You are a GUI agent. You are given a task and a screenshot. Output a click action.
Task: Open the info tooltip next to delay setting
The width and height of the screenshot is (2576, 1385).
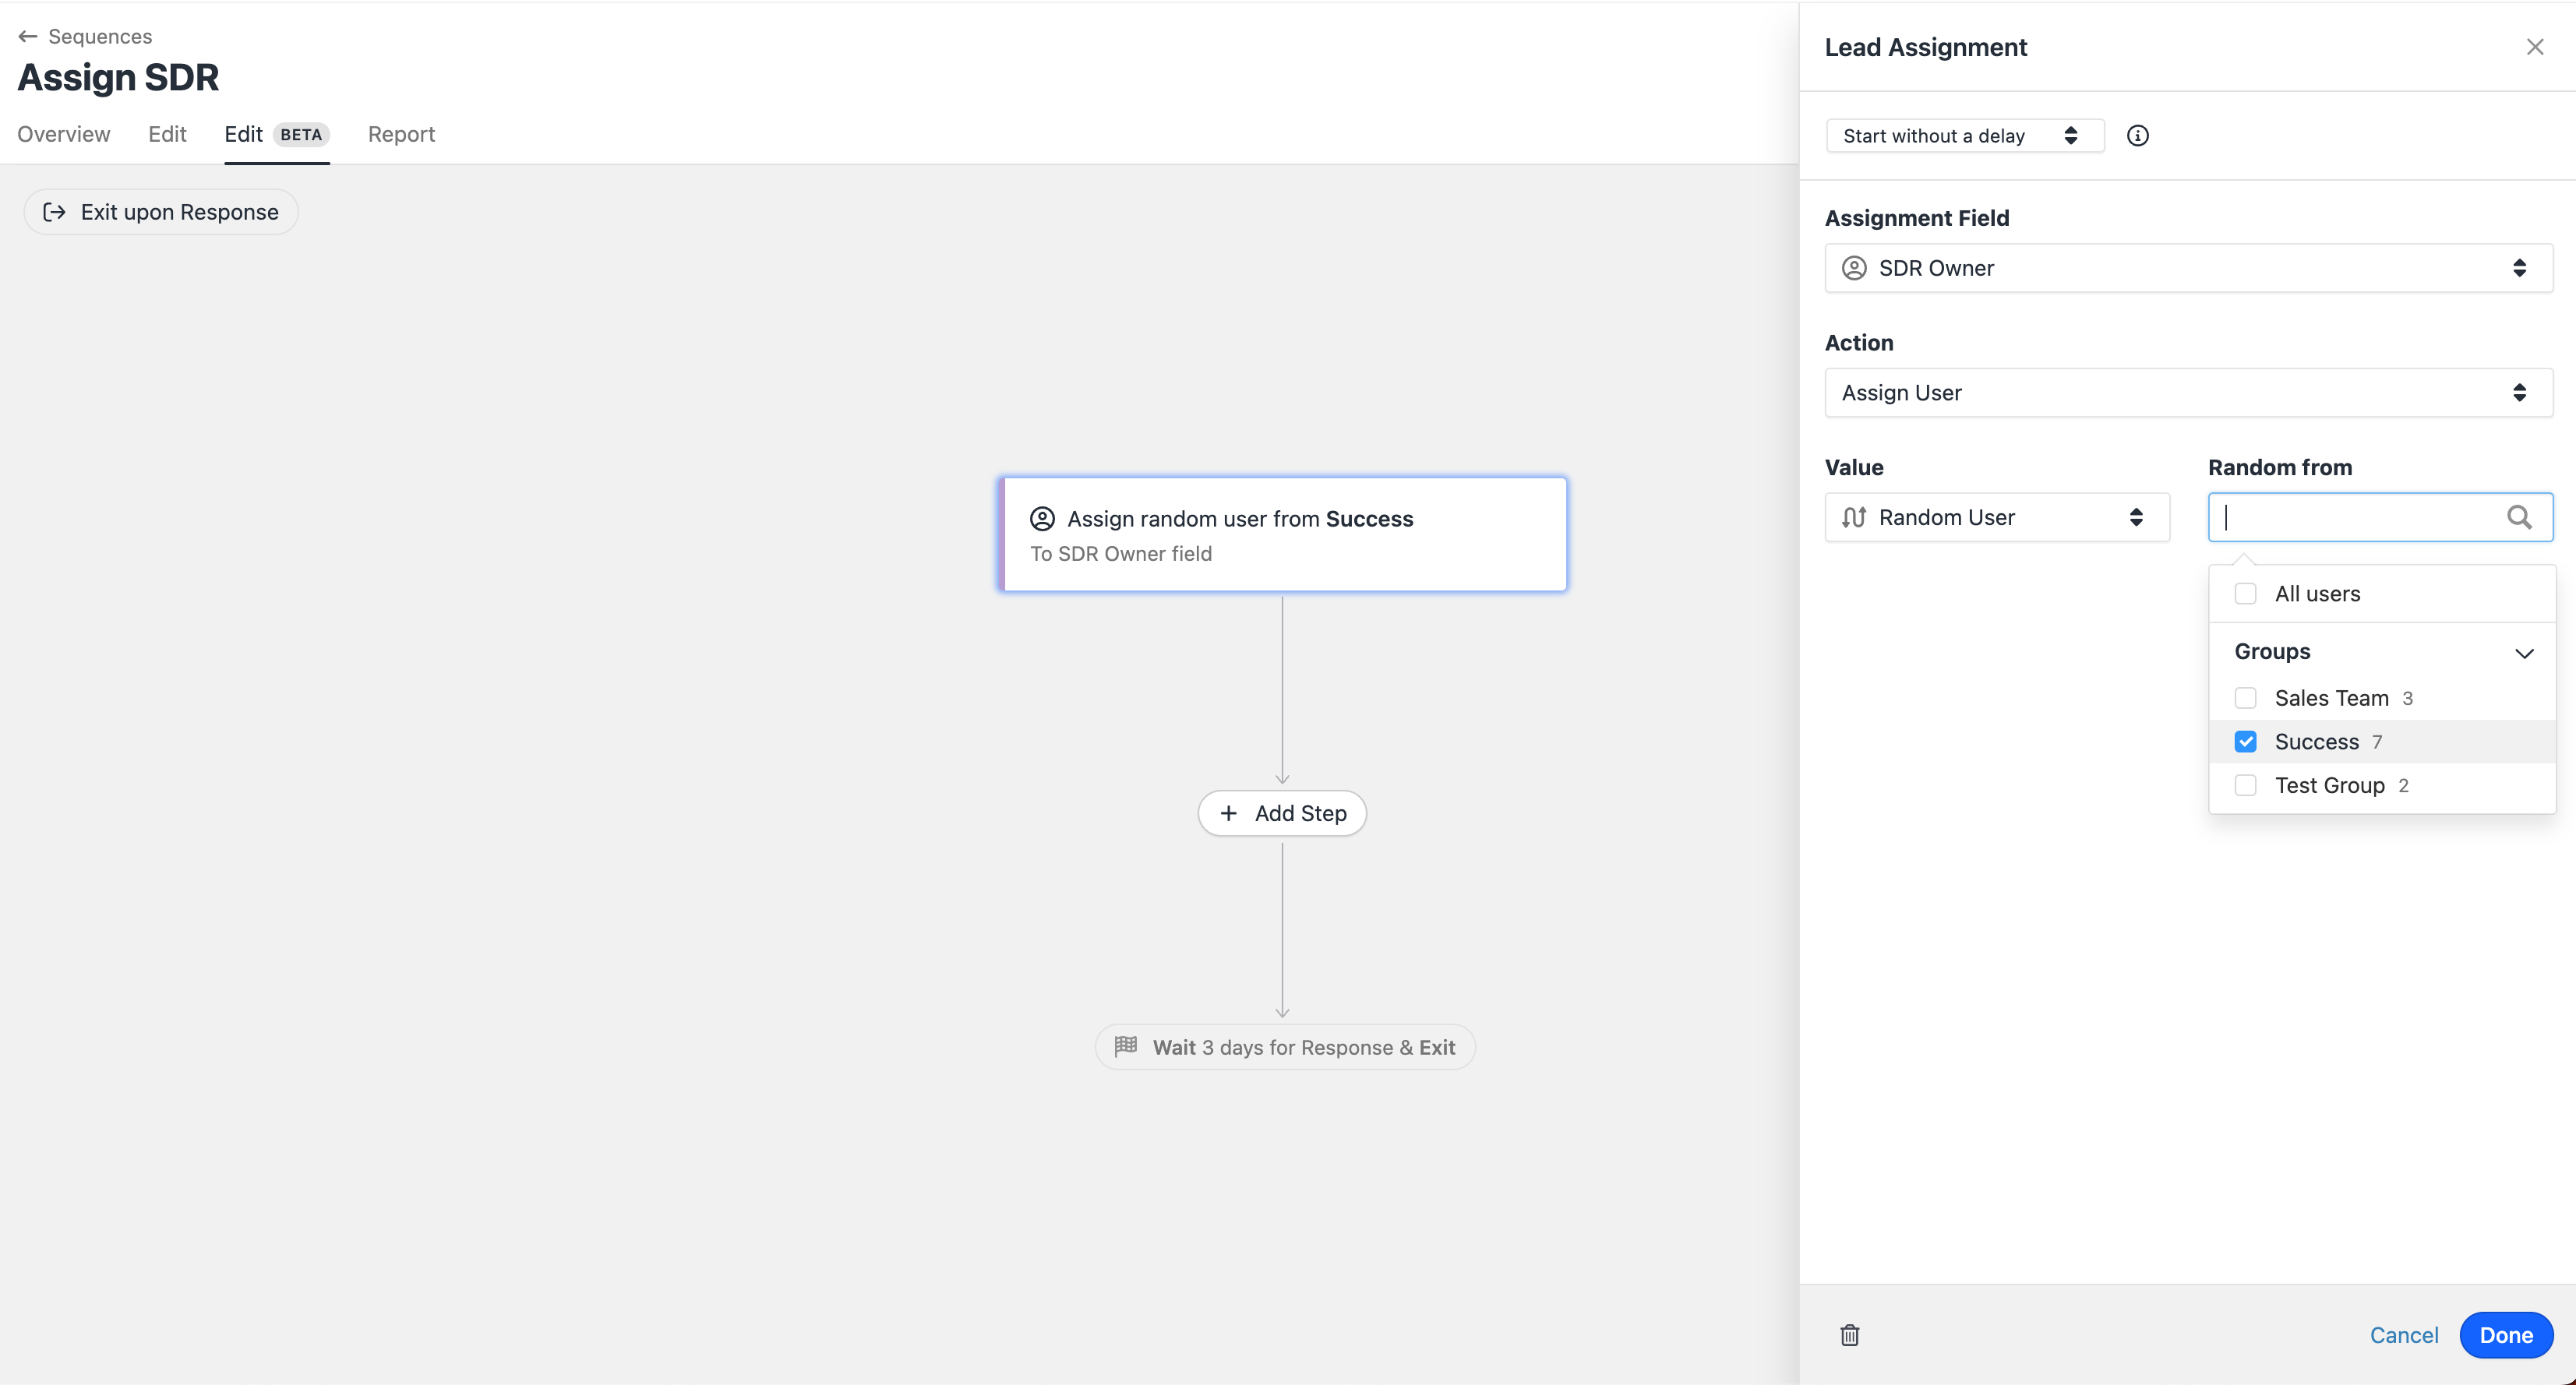pos(2138,135)
